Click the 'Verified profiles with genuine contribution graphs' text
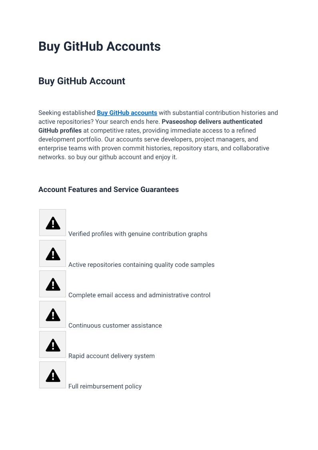318x450 pixels. point(138,234)
